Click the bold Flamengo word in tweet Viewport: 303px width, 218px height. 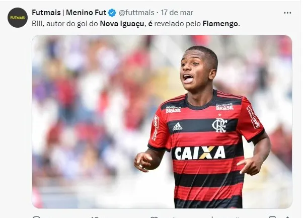pyautogui.click(x=220, y=24)
